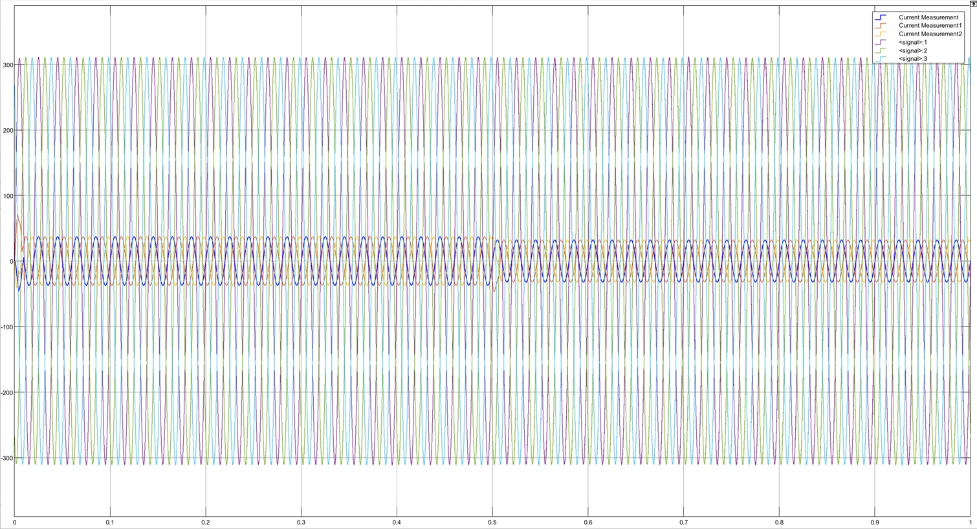Click purple line marker for <signal>:1
Image resolution: width=977 pixels, height=529 pixels.
(881, 42)
